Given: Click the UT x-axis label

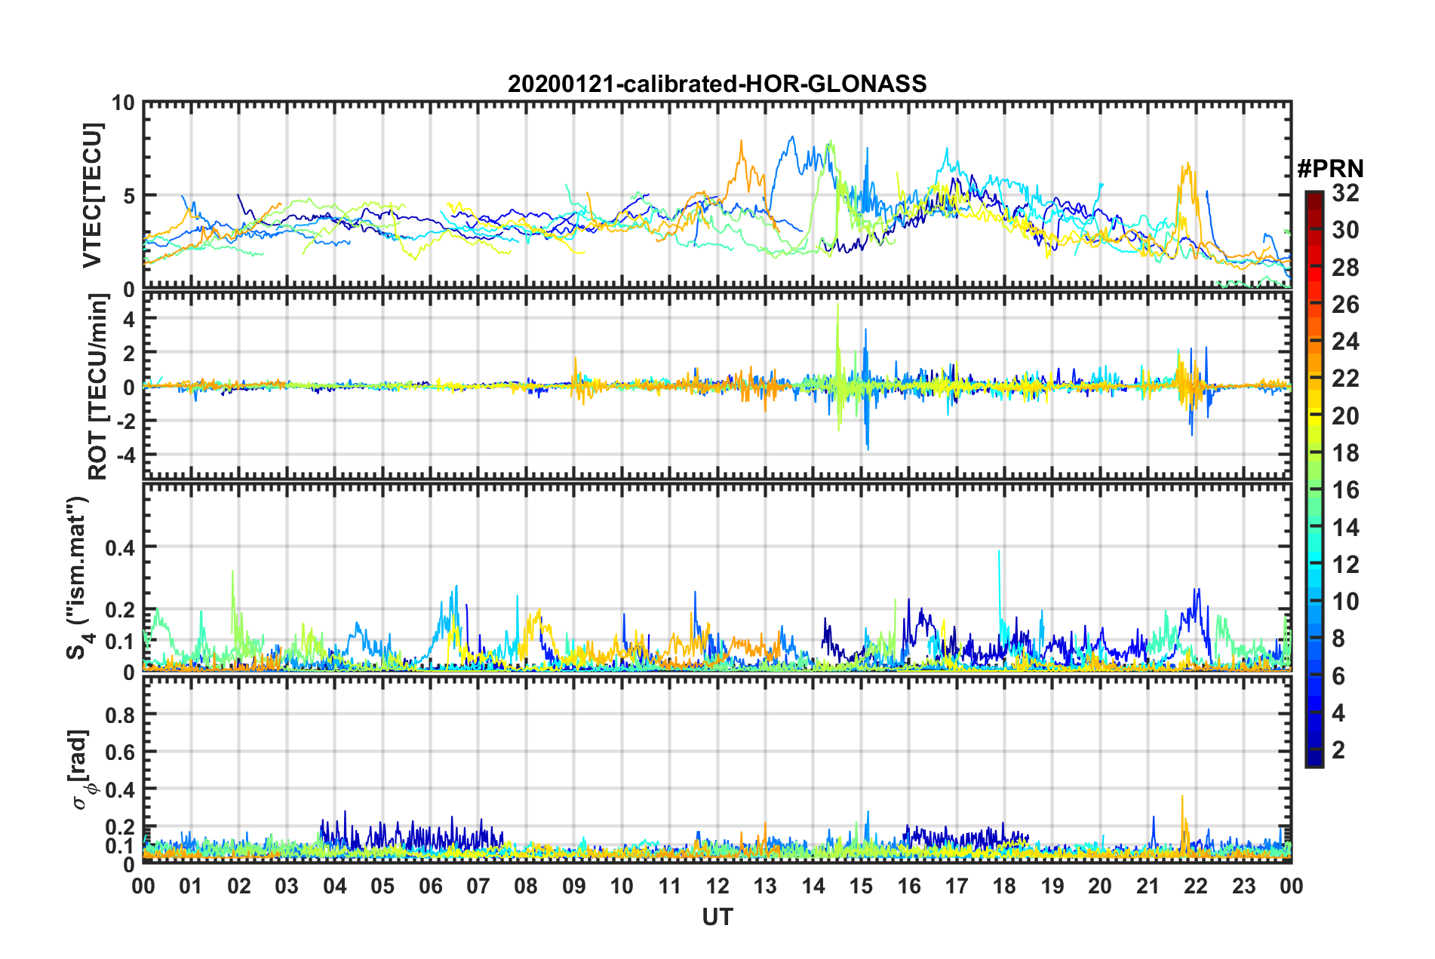Looking at the screenshot, I should [717, 917].
